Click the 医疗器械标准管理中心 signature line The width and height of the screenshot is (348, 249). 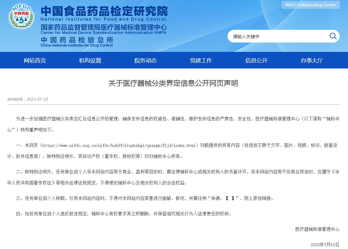click(317, 229)
